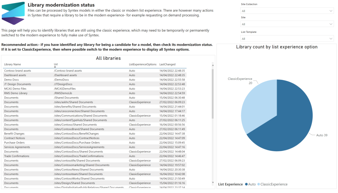
Task: Click '/sites/Communications/Shared Documents' url cell
Action: tap(81, 116)
